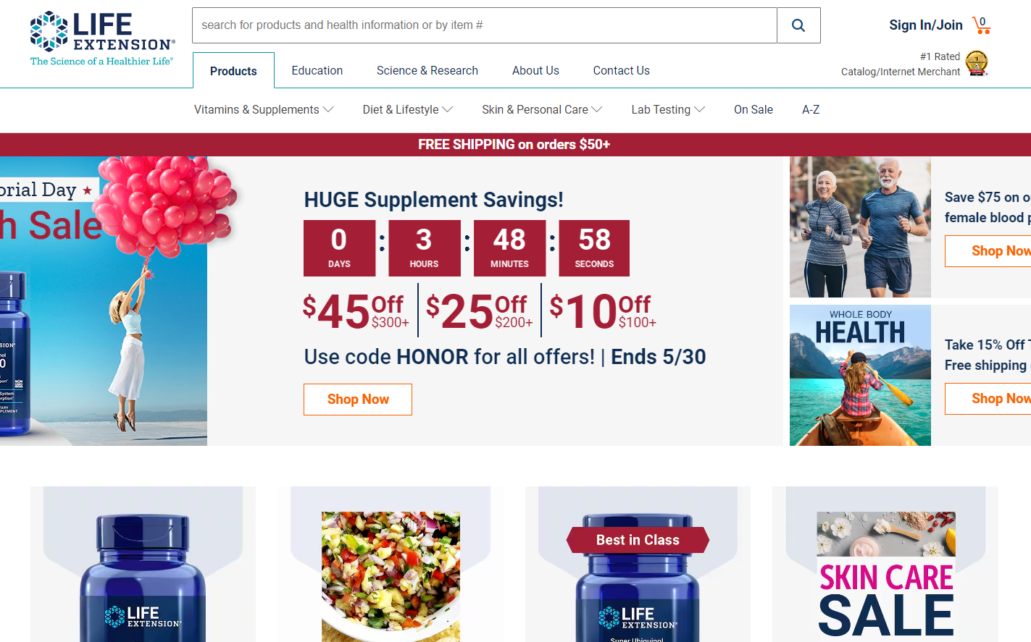Click the Life Extension logo
The height and width of the screenshot is (642, 1031).
102,38
